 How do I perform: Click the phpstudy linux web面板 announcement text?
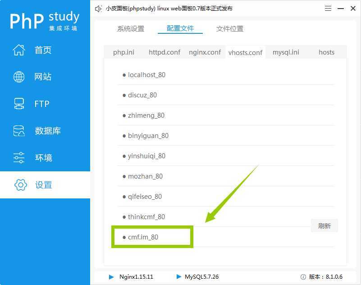click(x=169, y=9)
